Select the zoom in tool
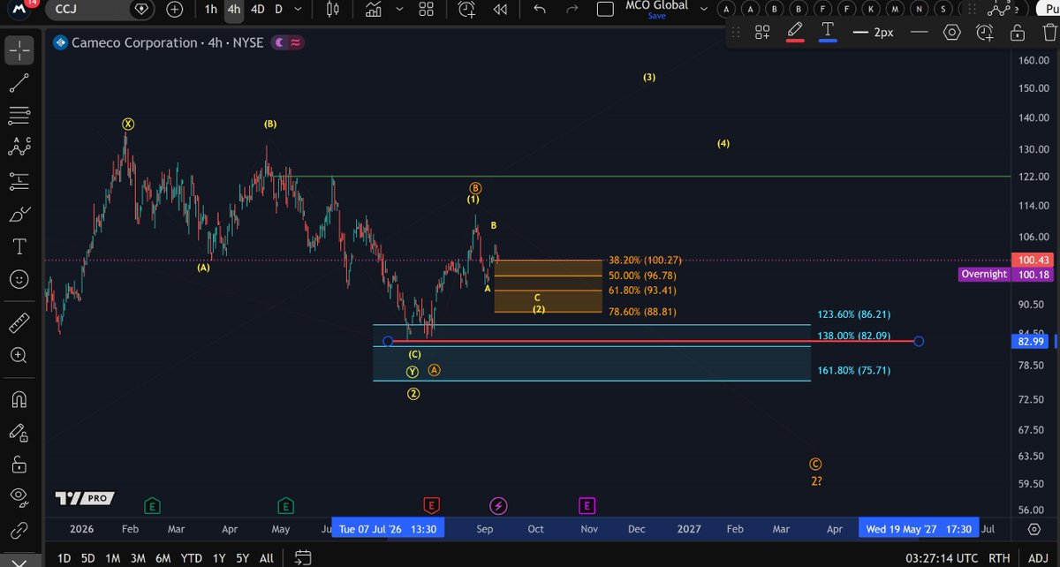Image resolution: width=1060 pixels, height=567 pixels. coord(19,355)
